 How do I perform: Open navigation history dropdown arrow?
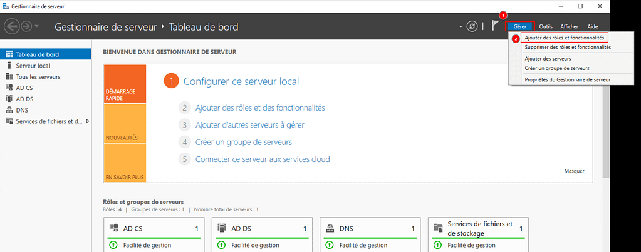(37, 27)
